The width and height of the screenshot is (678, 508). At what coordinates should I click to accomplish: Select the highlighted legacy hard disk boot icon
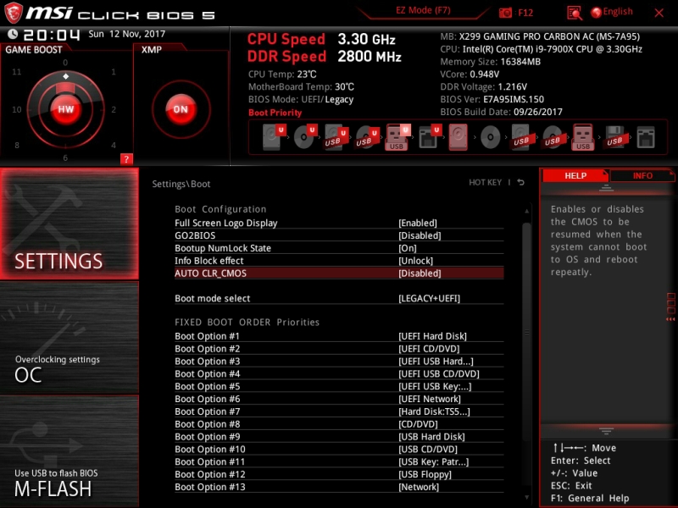[458, 137]
